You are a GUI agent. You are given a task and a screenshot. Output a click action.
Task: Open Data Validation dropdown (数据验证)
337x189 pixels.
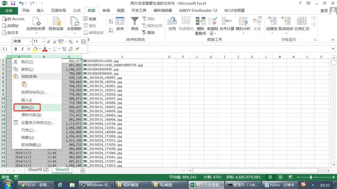point(213,26)
